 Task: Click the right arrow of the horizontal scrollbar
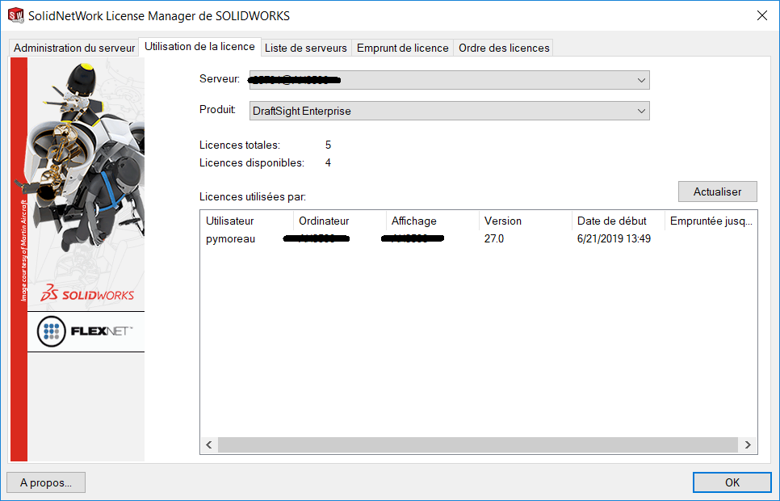pyautogui.click(x=748, y=444)
